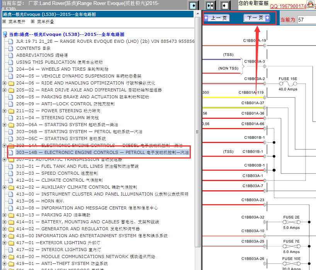Expand 414-01 BATTERY, MOUNTING AND CABLES folder
316x270 pixels.
tap(4, 222)
